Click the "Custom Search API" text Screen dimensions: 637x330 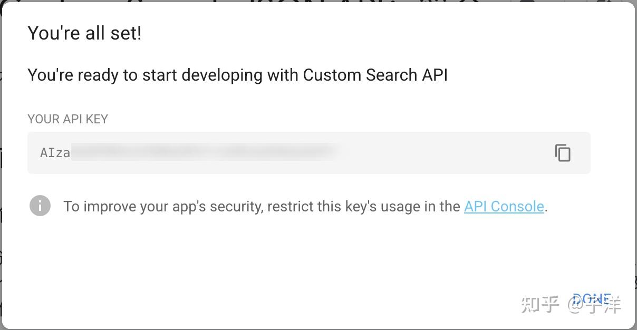coord(375,75)
